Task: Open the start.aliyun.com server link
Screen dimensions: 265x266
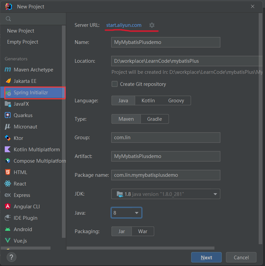Action: (x=124, y=25)
